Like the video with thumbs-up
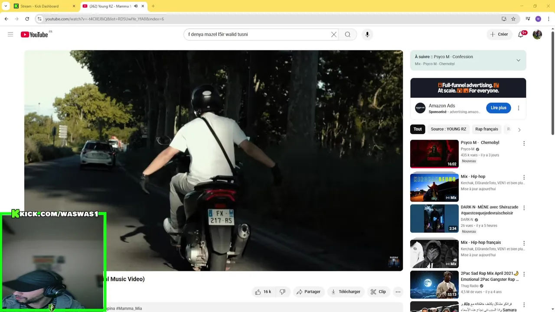555x312 pixels. (x=263, y=292)
